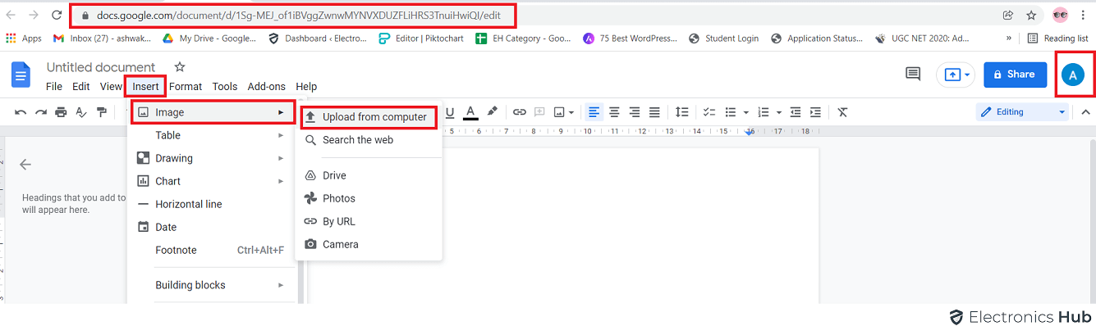Image resolution: width=1096 pixels, height=326 pixels.
Task: Click the Print icon
Action: 61,112
